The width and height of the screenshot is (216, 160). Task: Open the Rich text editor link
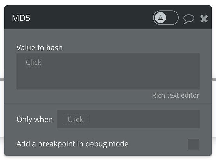click(176, 95)
